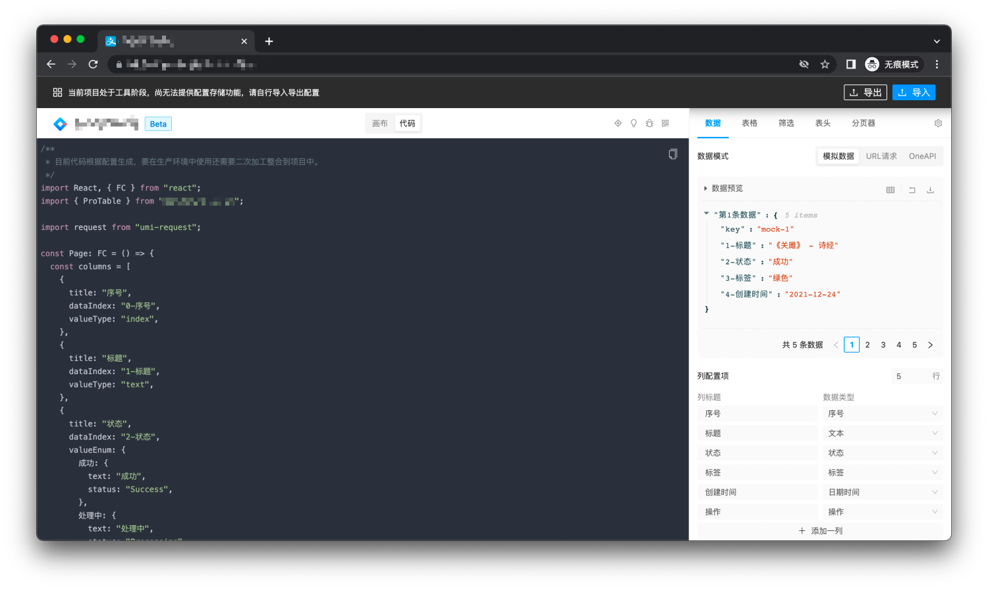The image size is (988, 589).
Task: Bookmark this page with the star icon
Action: (x=825, y=64)
